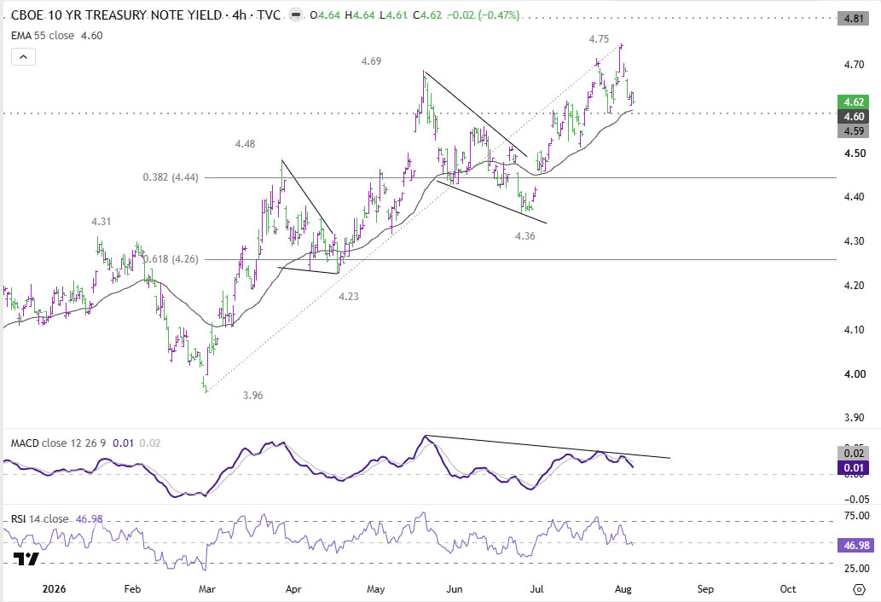The image size is (881, 602).
Task: Click the TradingView logo
Action: point(26,559)
